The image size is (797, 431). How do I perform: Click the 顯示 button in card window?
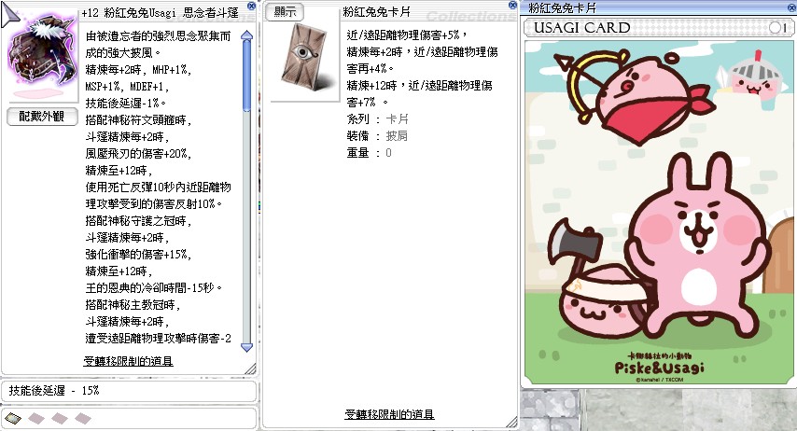[x=285, y=12]
